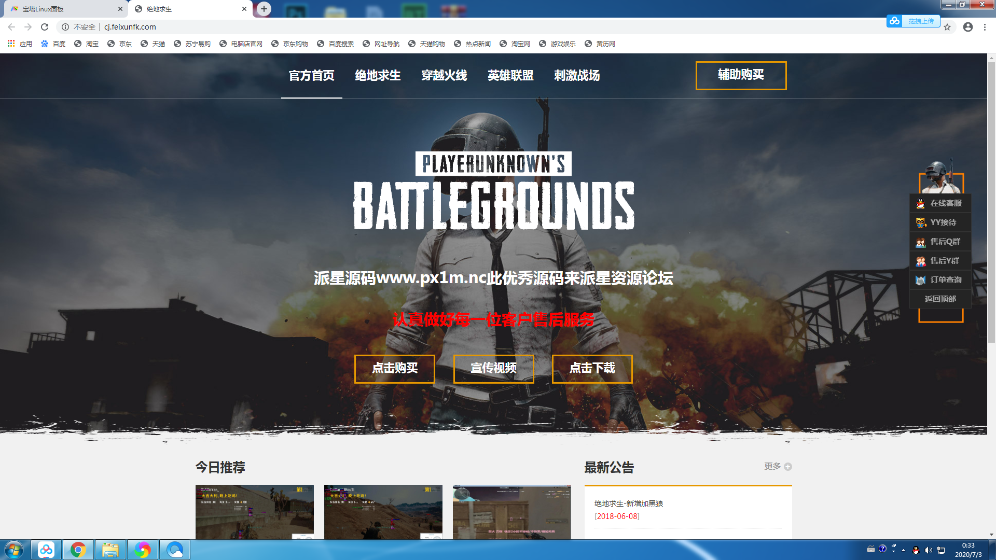
Task: Open the 黄历网 bookmark
Action: point(600,44)
